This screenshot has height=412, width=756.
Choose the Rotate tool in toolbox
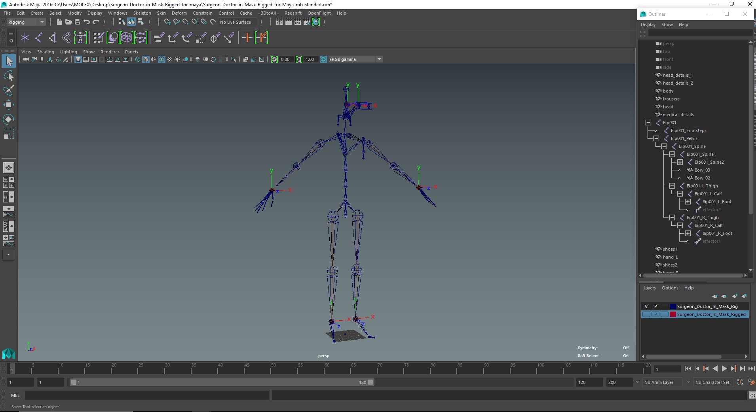8,119
